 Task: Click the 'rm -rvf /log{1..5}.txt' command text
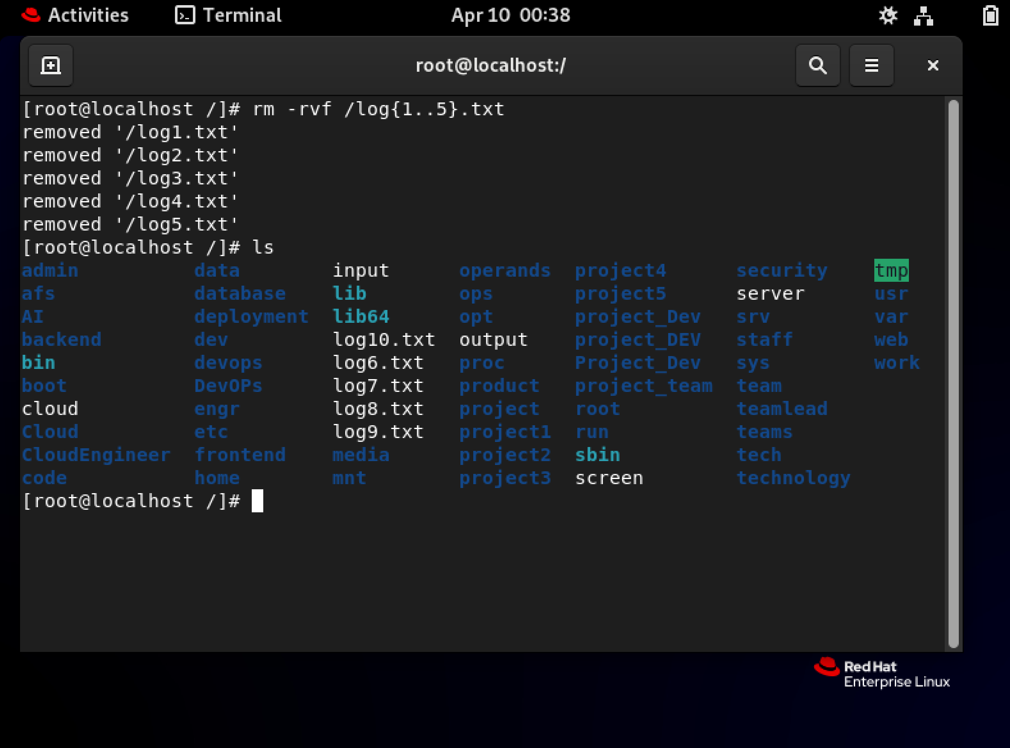click(378, 109)
